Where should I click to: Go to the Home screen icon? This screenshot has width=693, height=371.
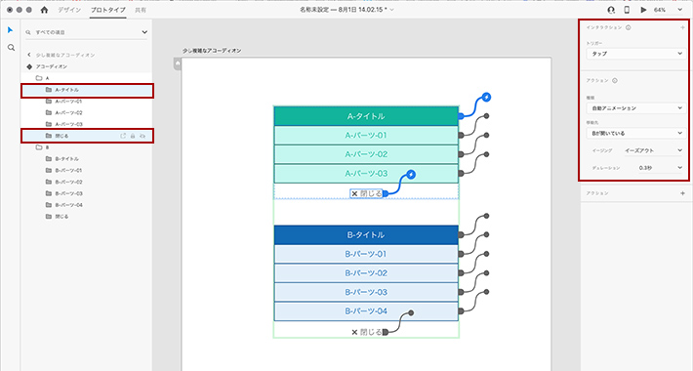pos(44,10)
